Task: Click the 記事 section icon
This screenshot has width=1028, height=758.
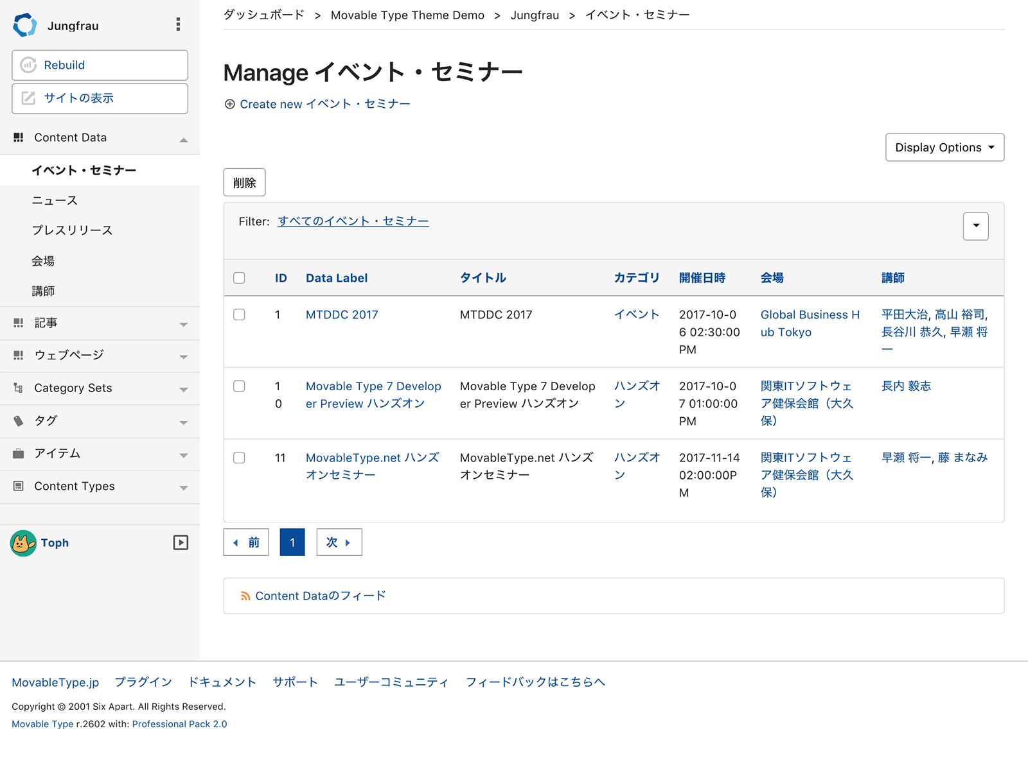Action: (x=19, y=323)
